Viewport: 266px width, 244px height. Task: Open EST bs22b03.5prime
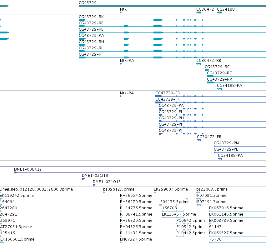(x=212, y=189)
